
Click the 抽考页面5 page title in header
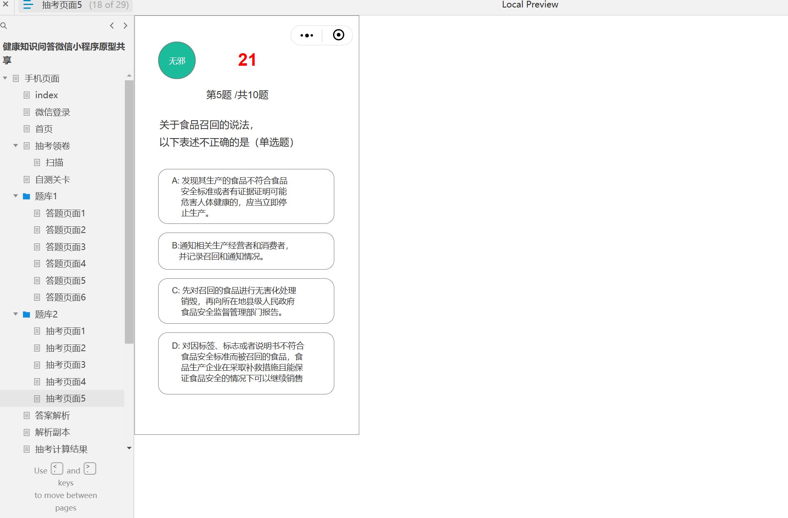62,5
